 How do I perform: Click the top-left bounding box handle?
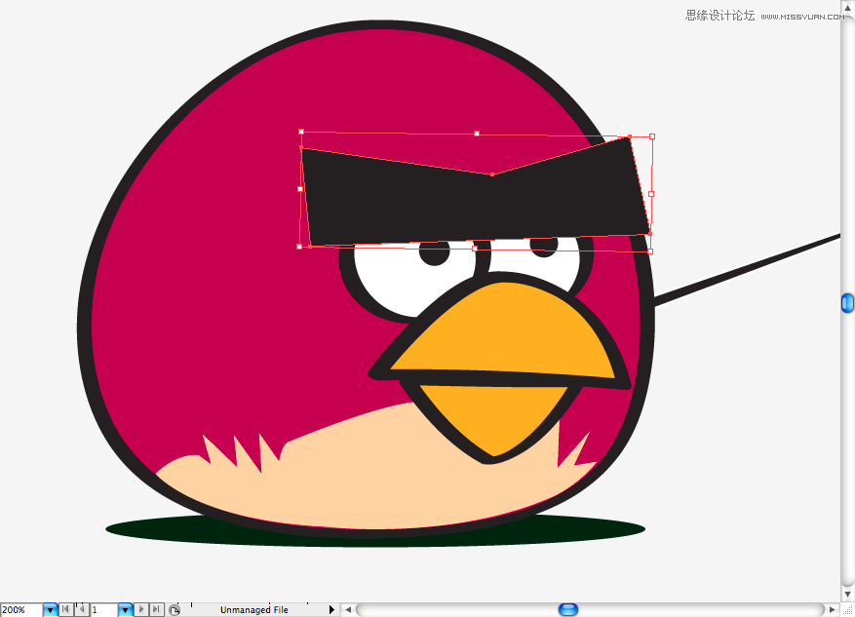pyautogui.click(x=301, y=132)
